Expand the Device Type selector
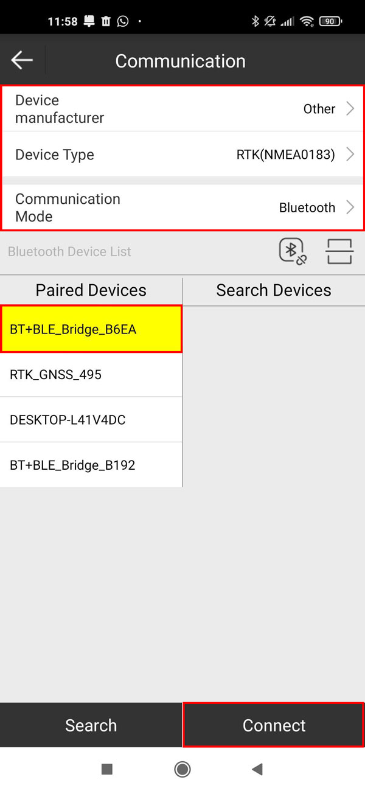Viewport: 365px width, 791px height. pos(182,155)
